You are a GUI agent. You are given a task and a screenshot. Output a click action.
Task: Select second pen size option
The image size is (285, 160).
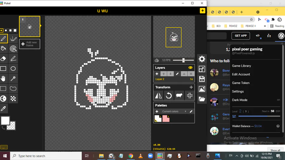click(x=6, y=30)
